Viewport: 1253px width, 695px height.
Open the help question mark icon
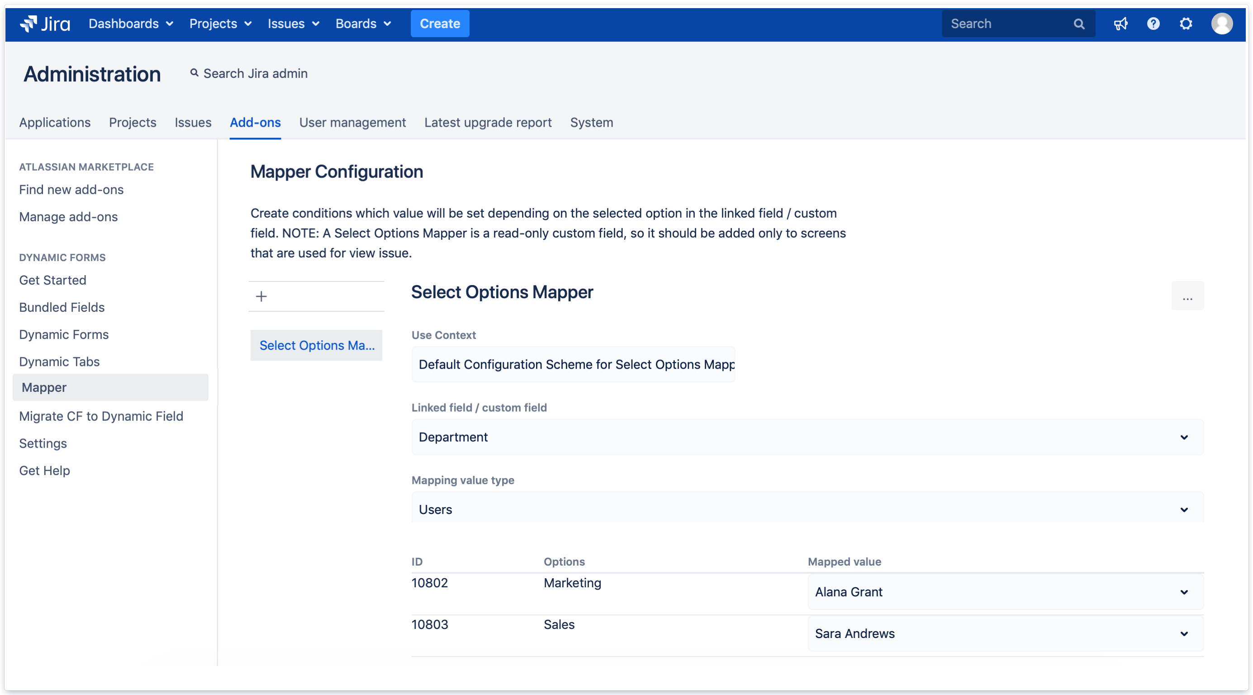(1153, 24)
